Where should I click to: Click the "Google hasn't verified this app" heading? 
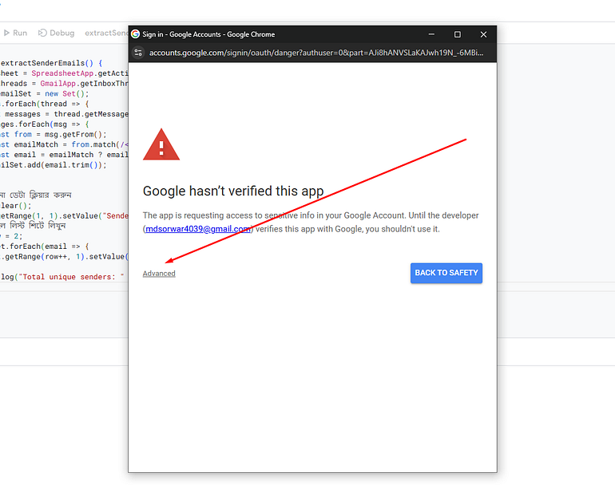tap(233, 191)
